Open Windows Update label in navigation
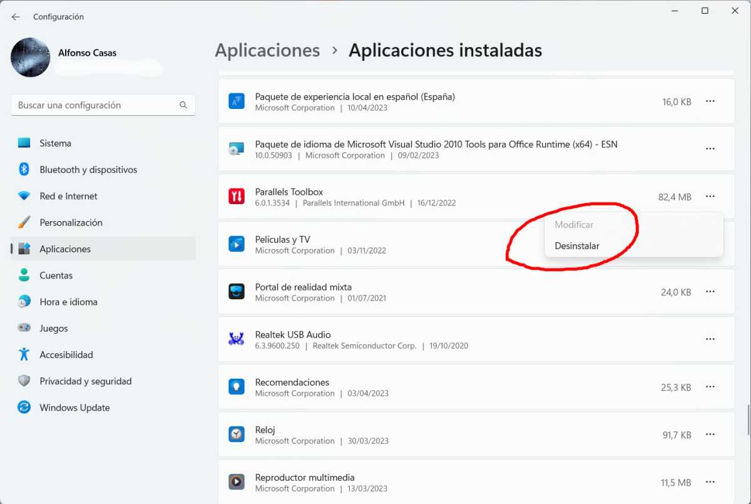This screenshot has width=751, height=504. coord(74,408)
